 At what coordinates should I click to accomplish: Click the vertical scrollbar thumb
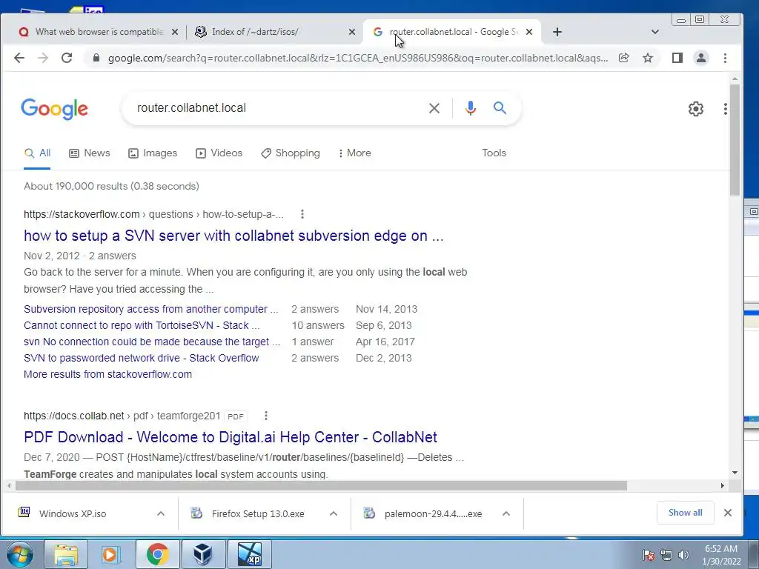[735, 139]
